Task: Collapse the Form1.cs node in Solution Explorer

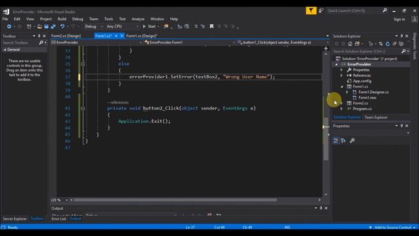Action: (x=342, y=87)
